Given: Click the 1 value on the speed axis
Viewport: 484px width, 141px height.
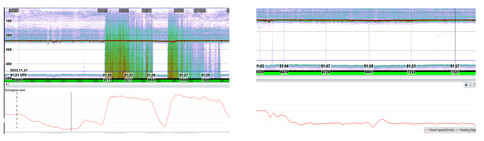Looking at the screenshot, I should [x=16, y=128].
